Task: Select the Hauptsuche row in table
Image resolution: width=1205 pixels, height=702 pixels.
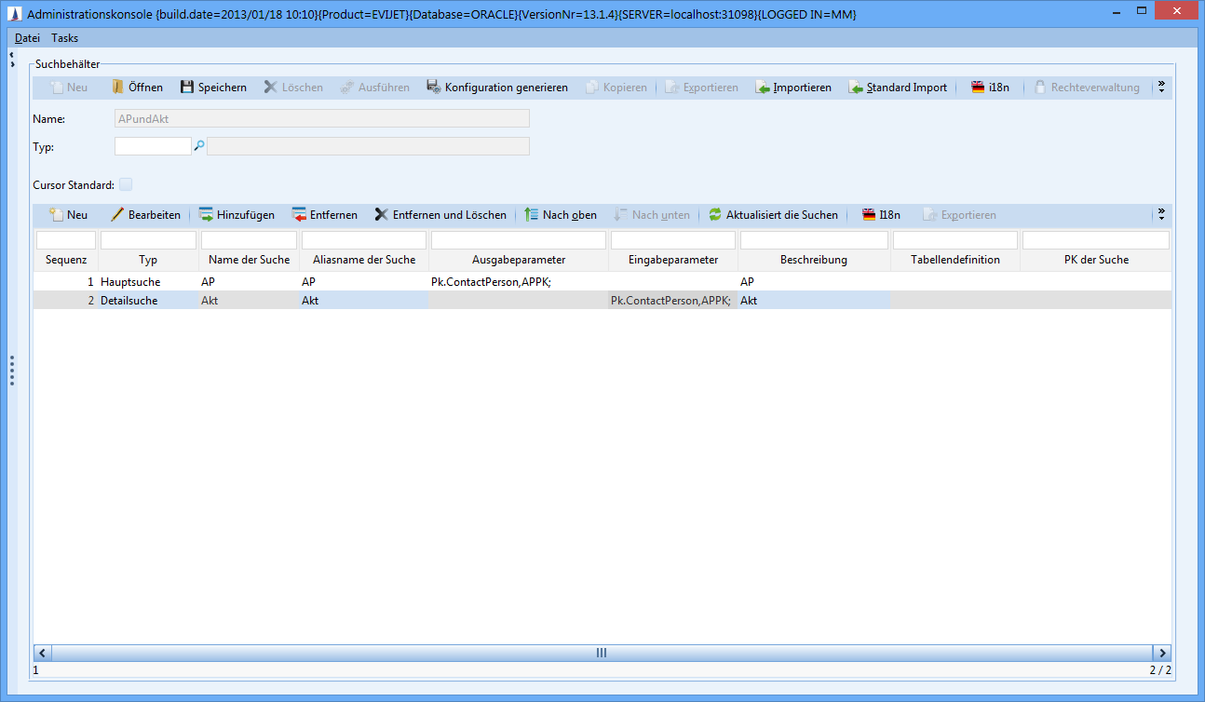Action: point(130,281)
